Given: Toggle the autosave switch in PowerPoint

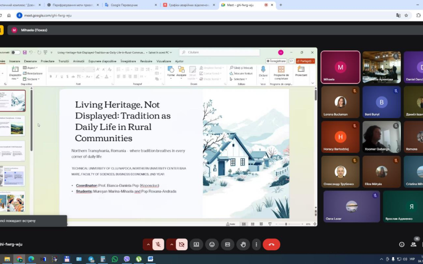Looking at the screenshot, I should click(16, 52).
